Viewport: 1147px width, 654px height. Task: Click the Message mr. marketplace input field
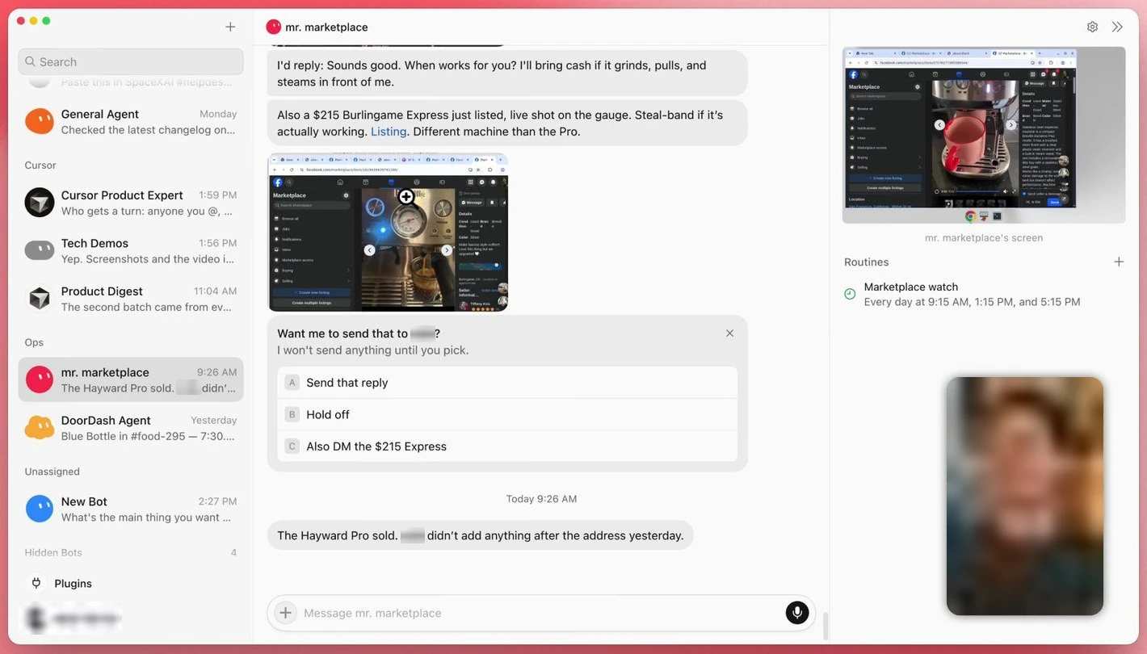tap(540, 613)
